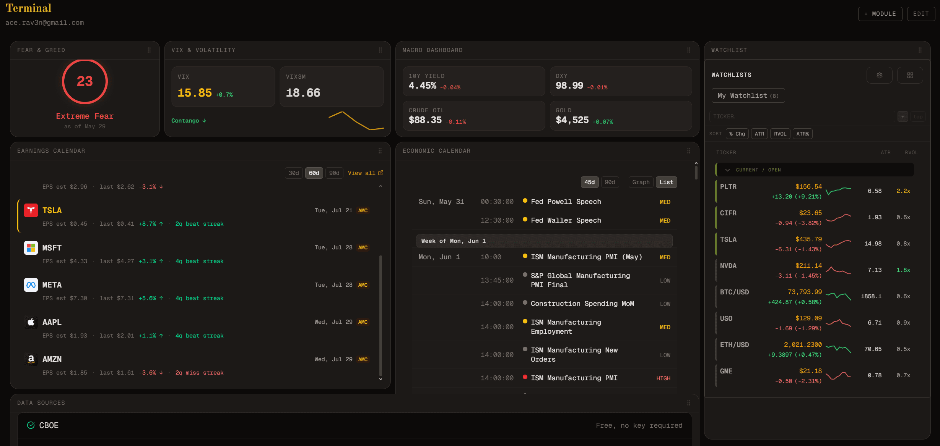This screenshot has width=940, height=446.
Task: Click the PLTR sparkline chart
Action: pos(838,191)
